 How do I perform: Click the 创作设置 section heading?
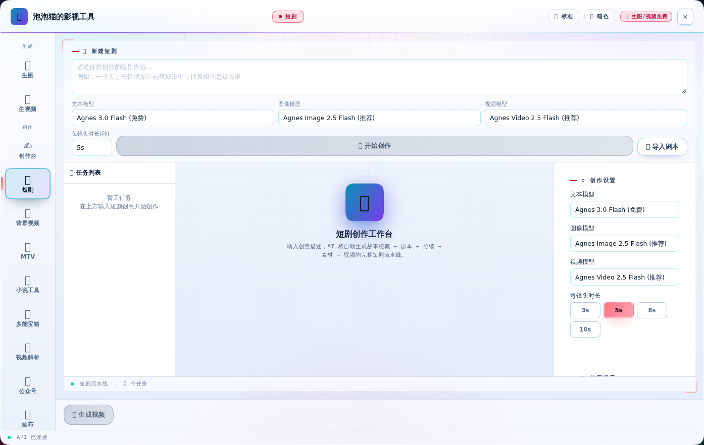[602, 180]
